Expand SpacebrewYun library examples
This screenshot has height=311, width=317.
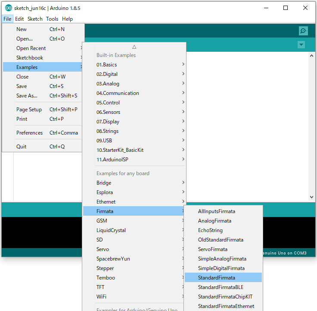point(134,259)
